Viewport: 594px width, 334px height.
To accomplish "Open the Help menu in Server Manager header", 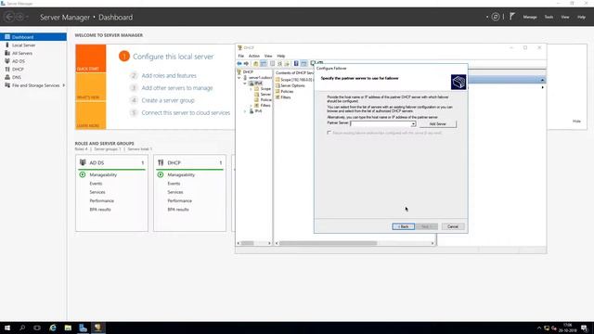I will click(x=582, y=17).
